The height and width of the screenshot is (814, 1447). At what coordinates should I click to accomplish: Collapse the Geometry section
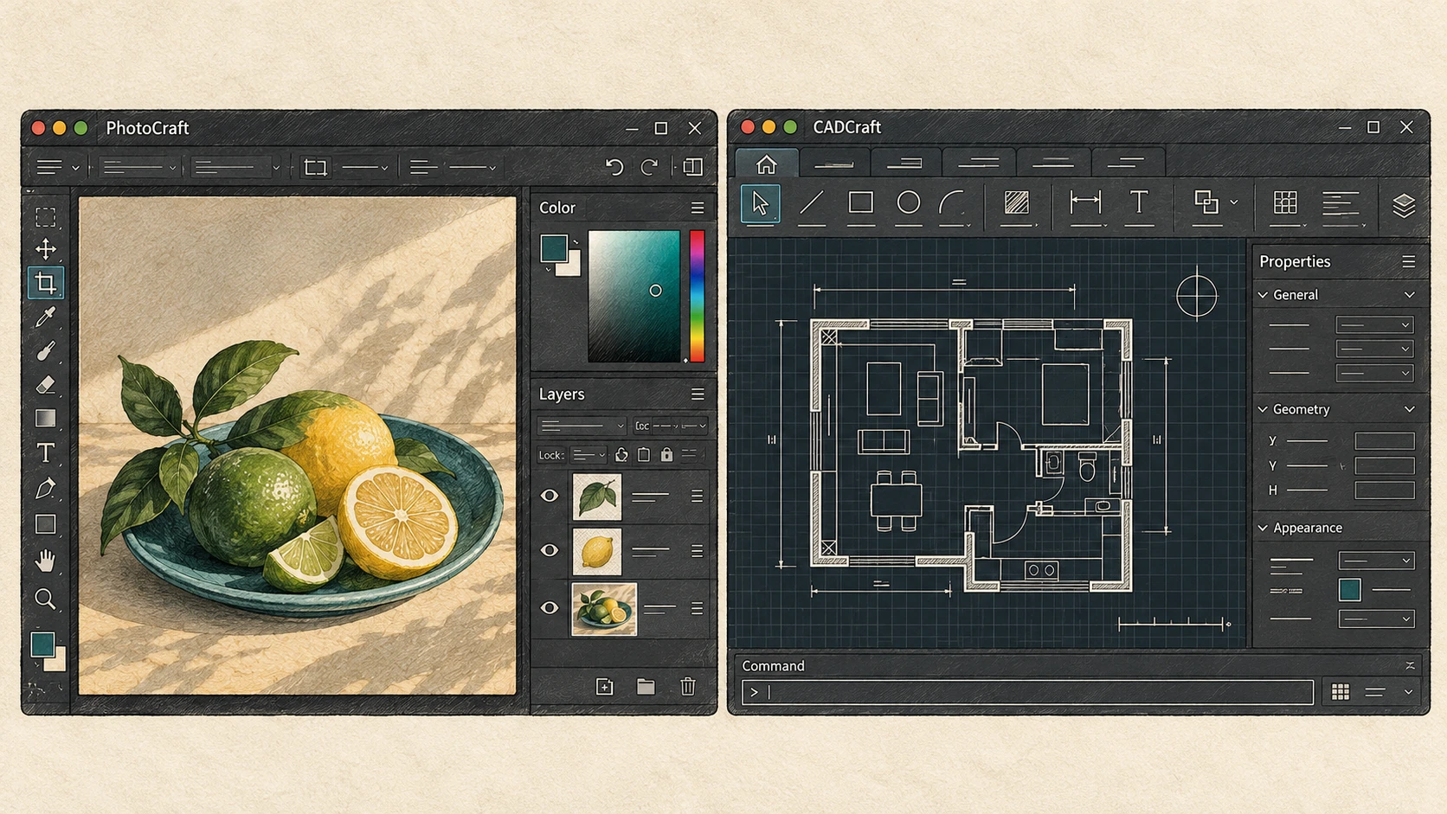tap(1264, 409)
